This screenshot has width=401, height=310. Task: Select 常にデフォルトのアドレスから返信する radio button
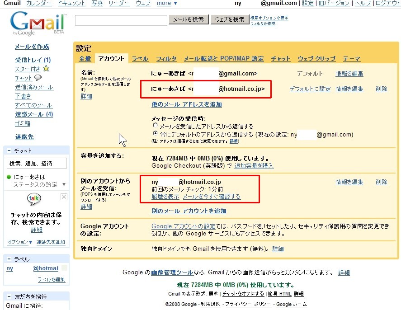(155, 133)
